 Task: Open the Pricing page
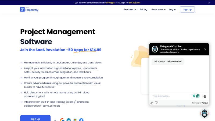pos(144,9)
